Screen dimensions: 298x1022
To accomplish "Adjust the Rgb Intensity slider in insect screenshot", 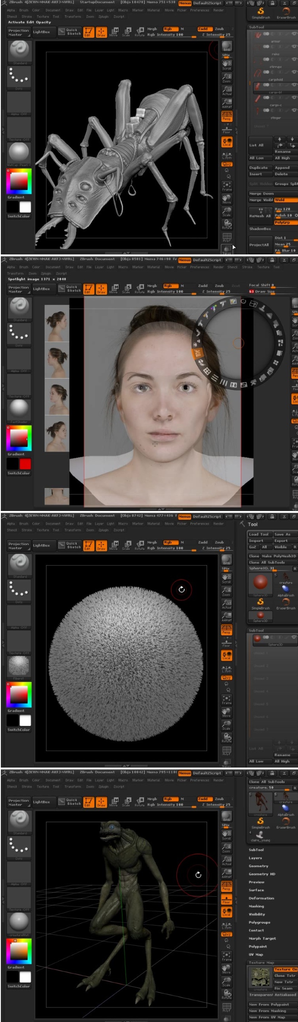I will point(171,35).
